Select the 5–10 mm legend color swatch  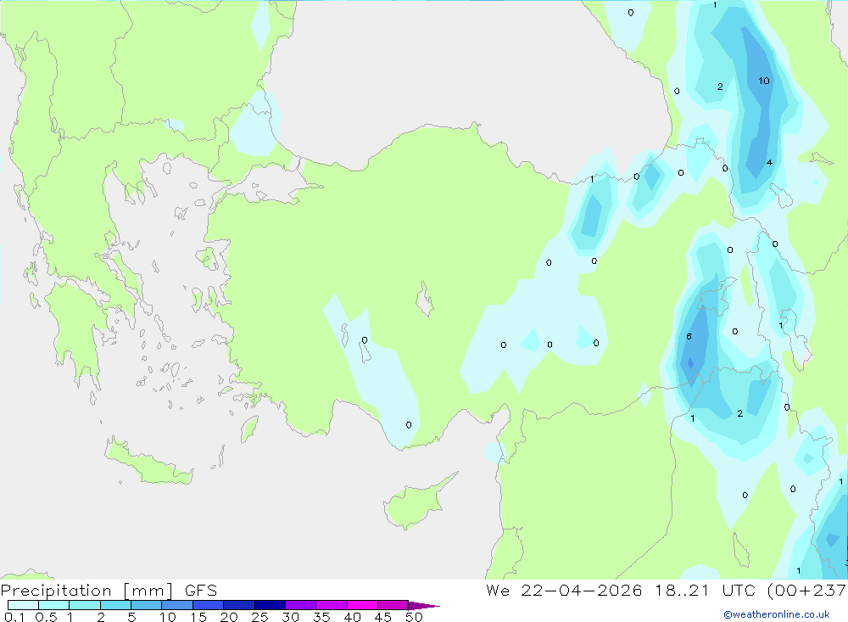[146, 605]
